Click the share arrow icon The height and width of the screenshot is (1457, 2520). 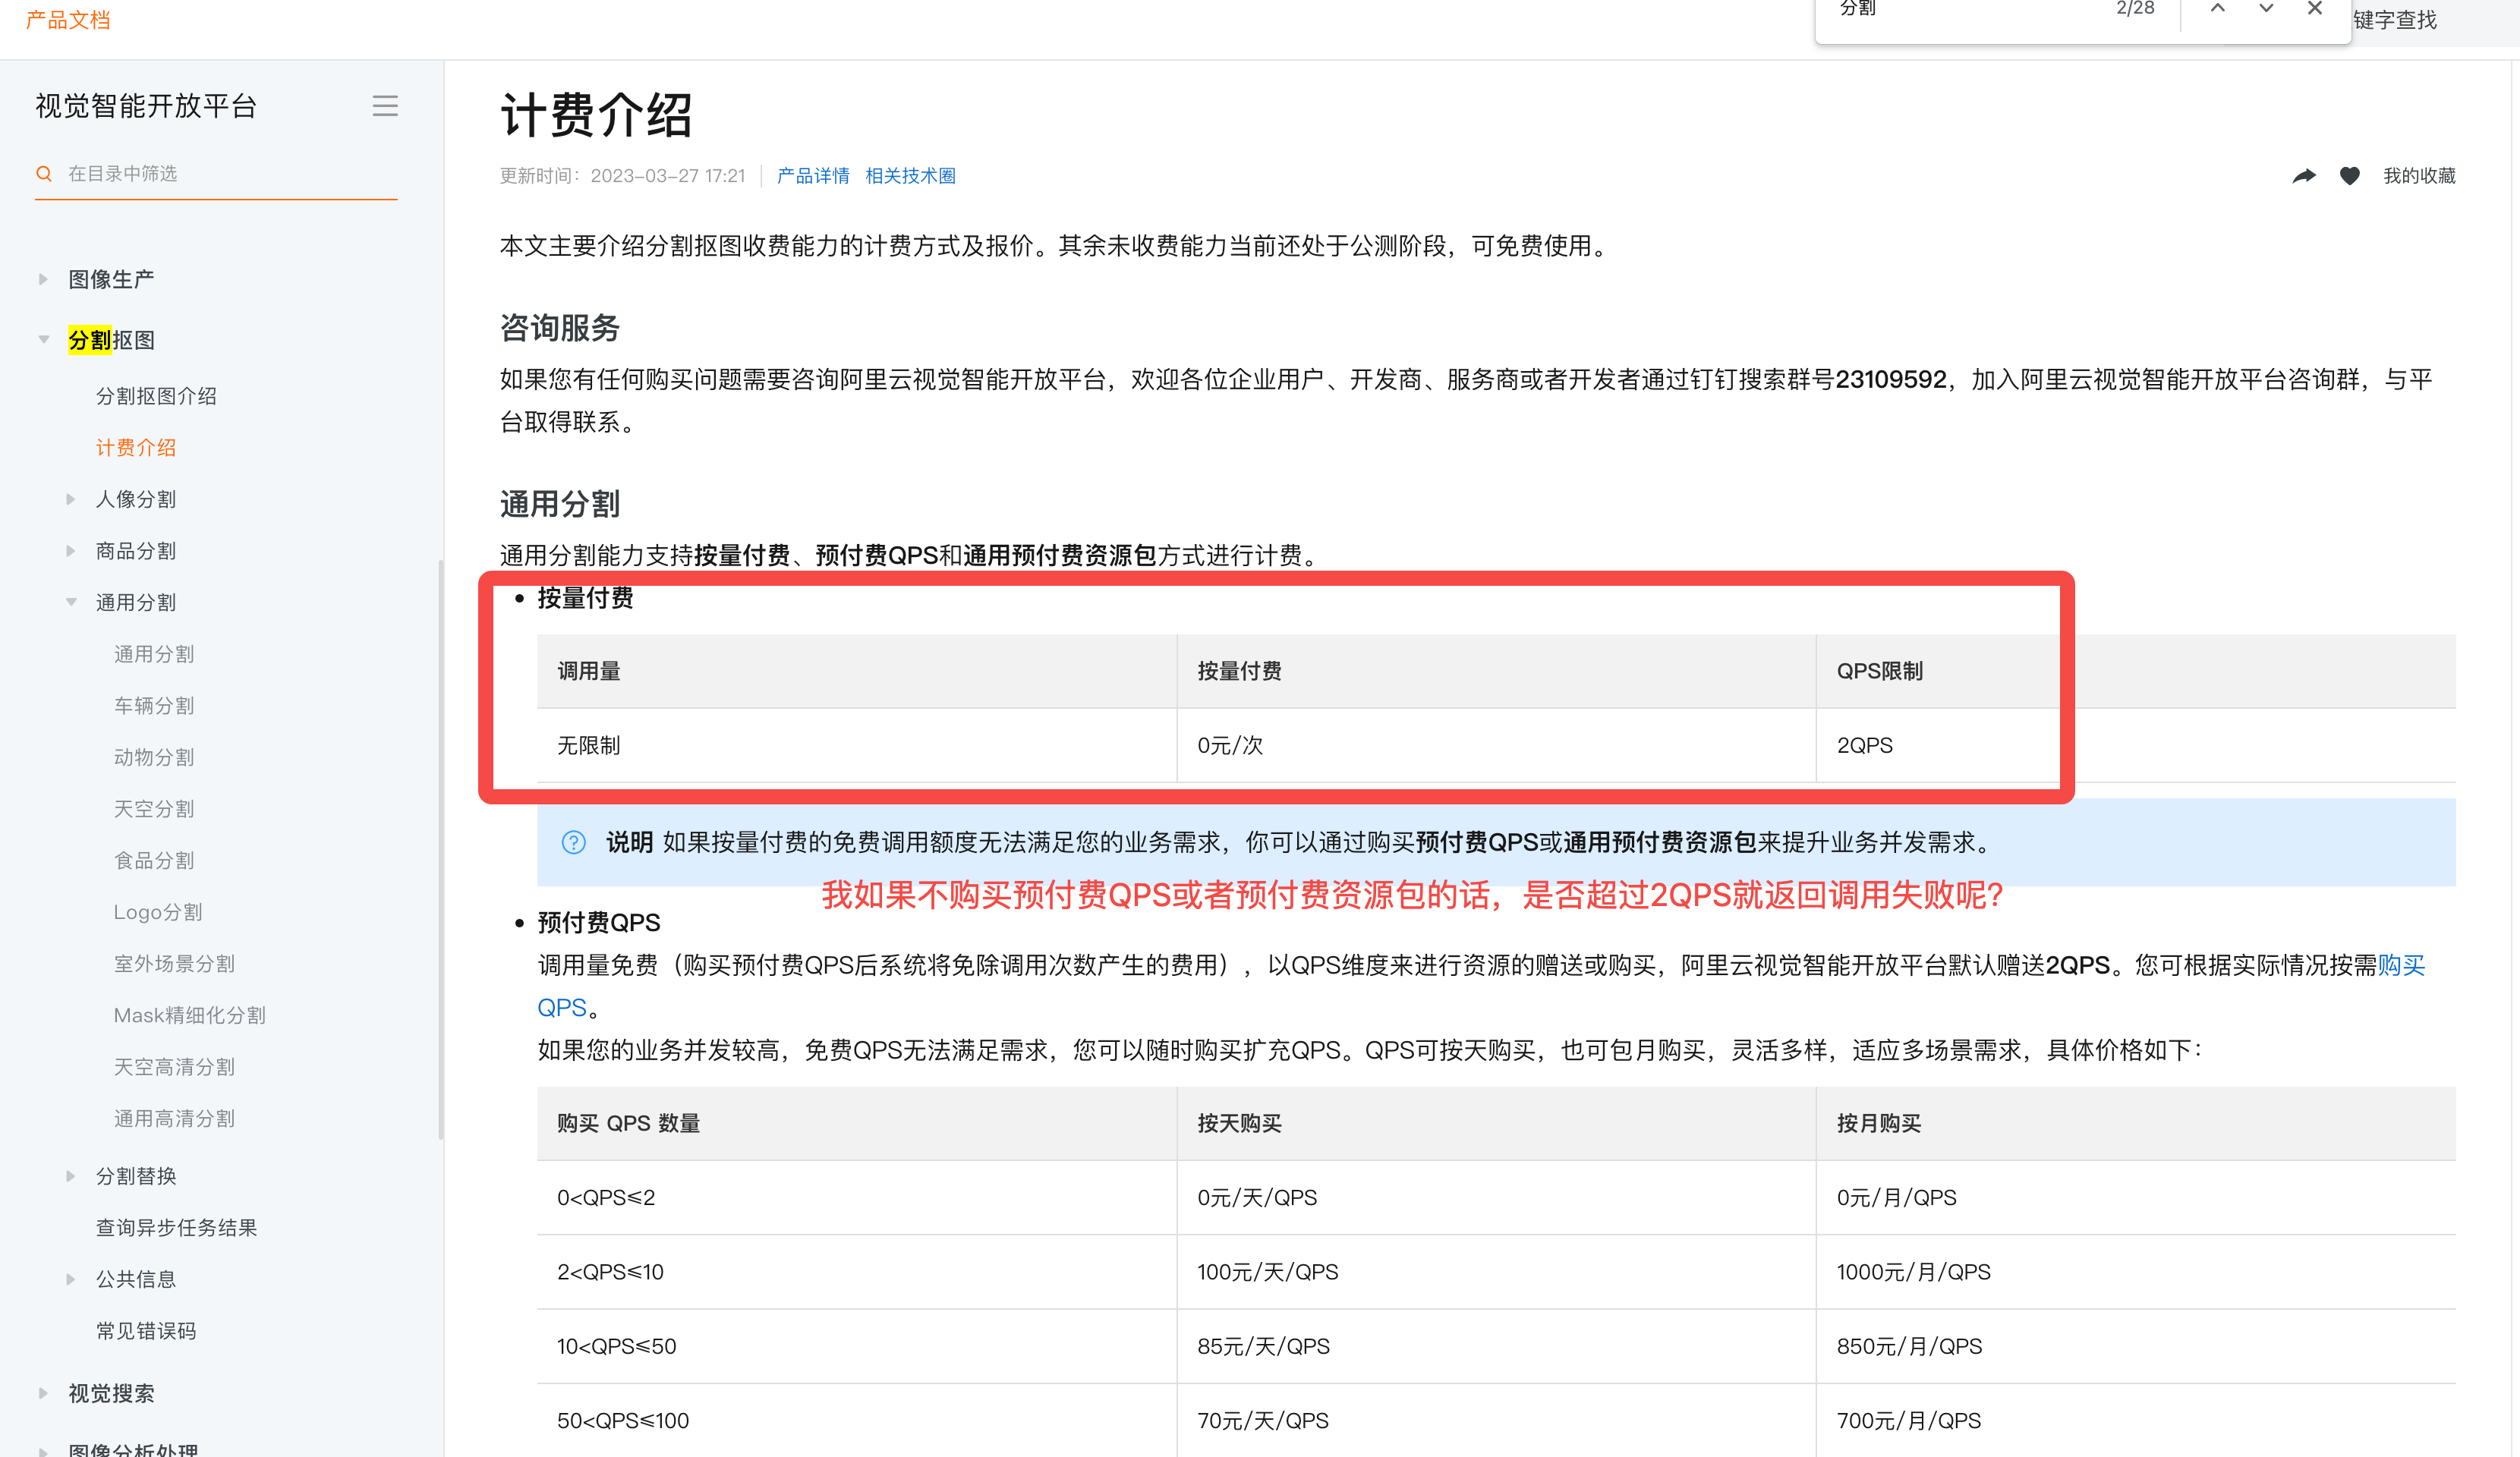tap(2304, 176)
